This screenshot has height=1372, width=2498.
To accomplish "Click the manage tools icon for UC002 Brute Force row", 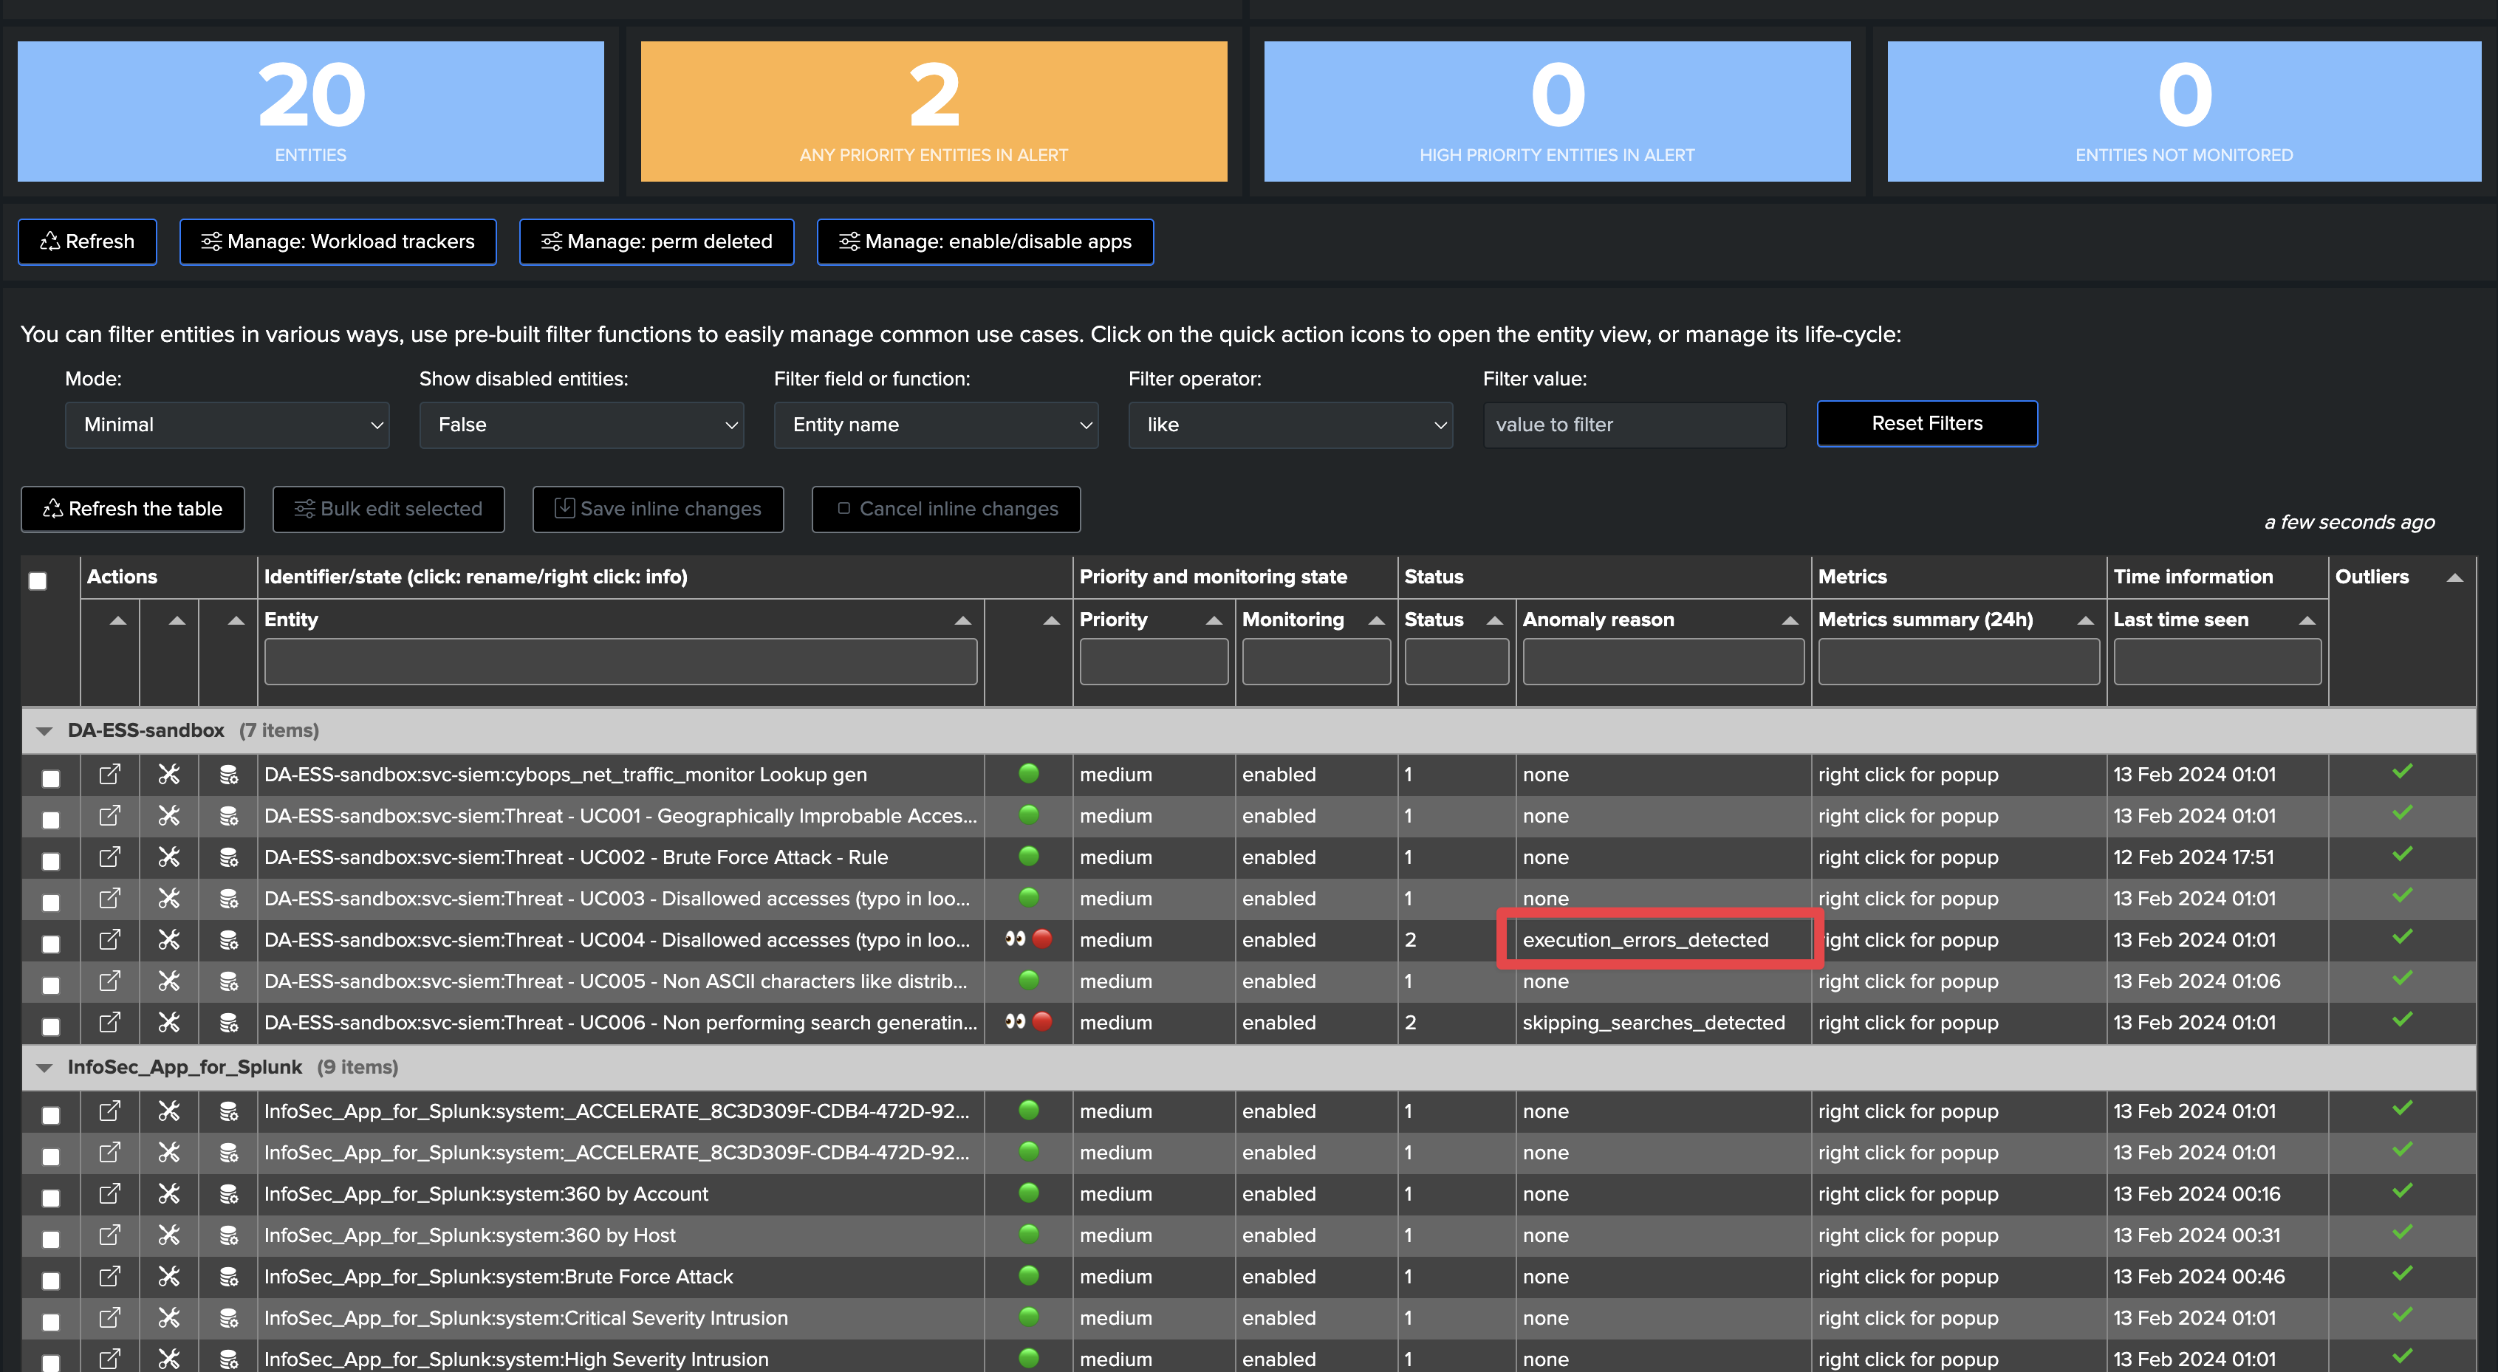I will (x=168, y=857).
